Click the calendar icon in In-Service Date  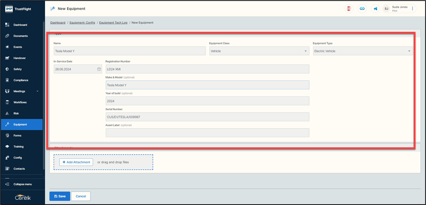click(99, 69)
